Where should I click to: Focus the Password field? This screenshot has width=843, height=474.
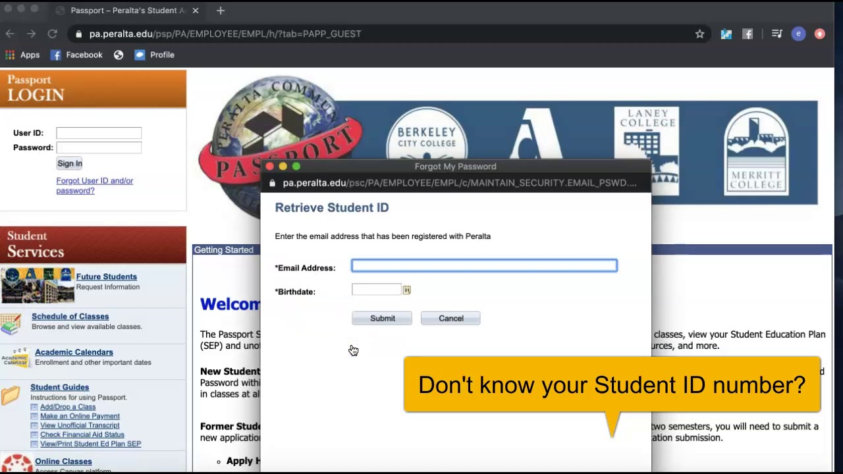point(99,147)
